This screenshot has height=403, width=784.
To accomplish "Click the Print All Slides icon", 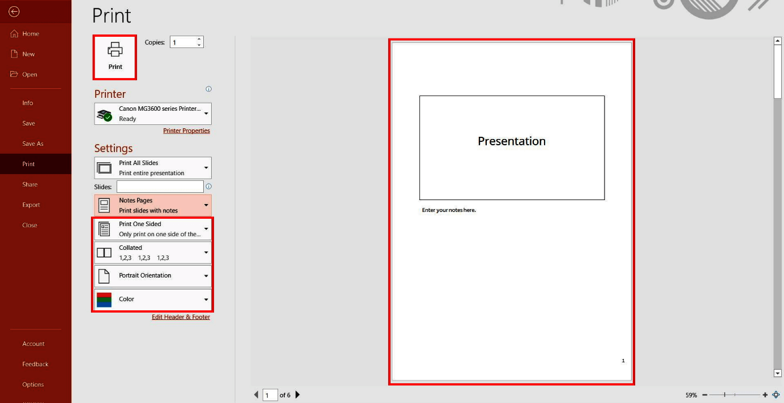I will (x=104, y=167).
